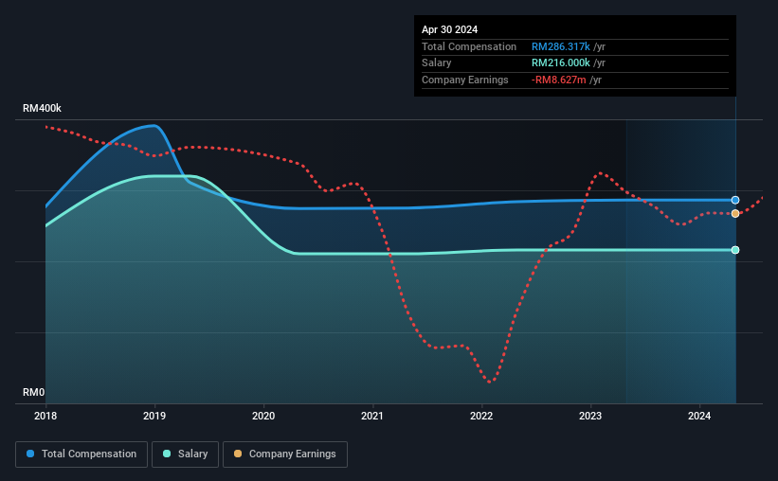Click the Apr 30 2024 tooltip date
778x481 pixels.
[x=449, y=29]
